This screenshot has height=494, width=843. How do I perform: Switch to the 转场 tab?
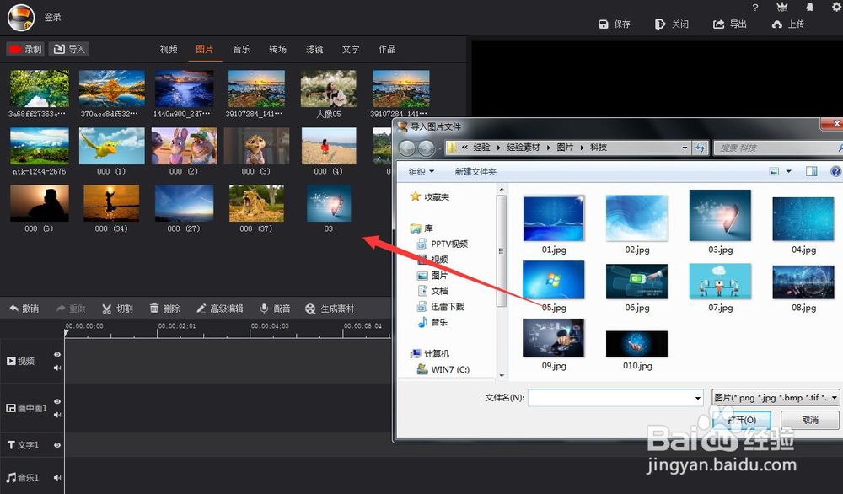tap(277, 49)
